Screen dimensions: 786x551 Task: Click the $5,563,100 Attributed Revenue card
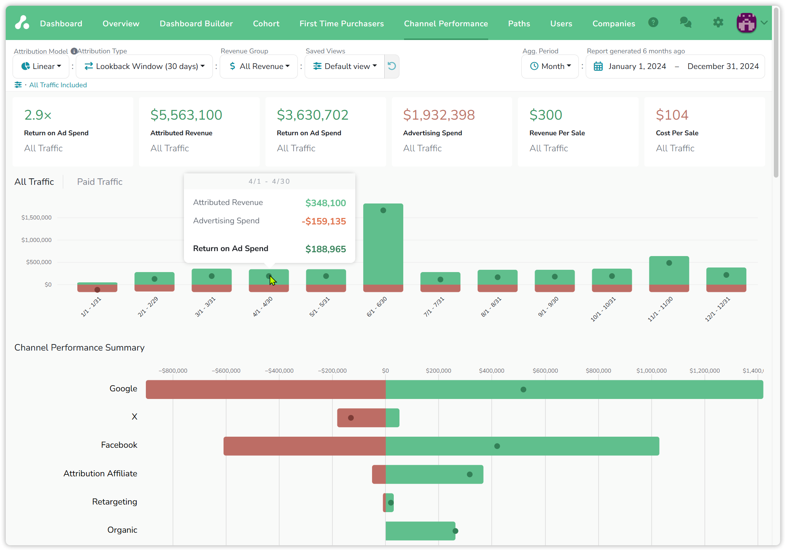pos(199,132)
